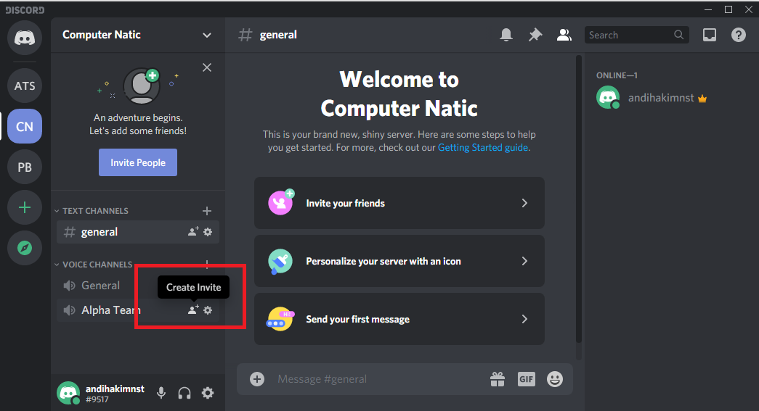759x411 pixels.
Task: Minimize the Discord window
Action: click(x=708, y=9)
